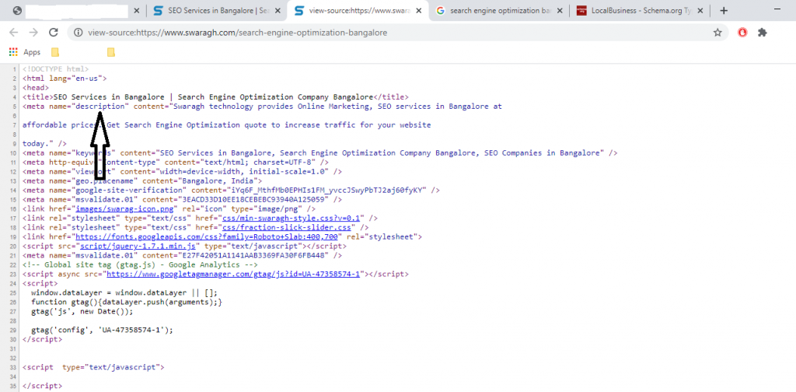Switch to the first untitled globe tab
The height and width of the screenshot is (392, 796).
[75, 11]
